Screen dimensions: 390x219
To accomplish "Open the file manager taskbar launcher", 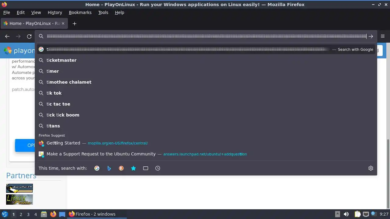I will (x=44, y=214).
